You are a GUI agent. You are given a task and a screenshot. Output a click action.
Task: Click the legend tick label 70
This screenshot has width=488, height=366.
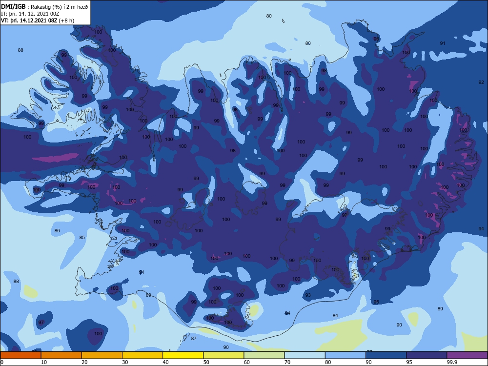click(287, 362)
